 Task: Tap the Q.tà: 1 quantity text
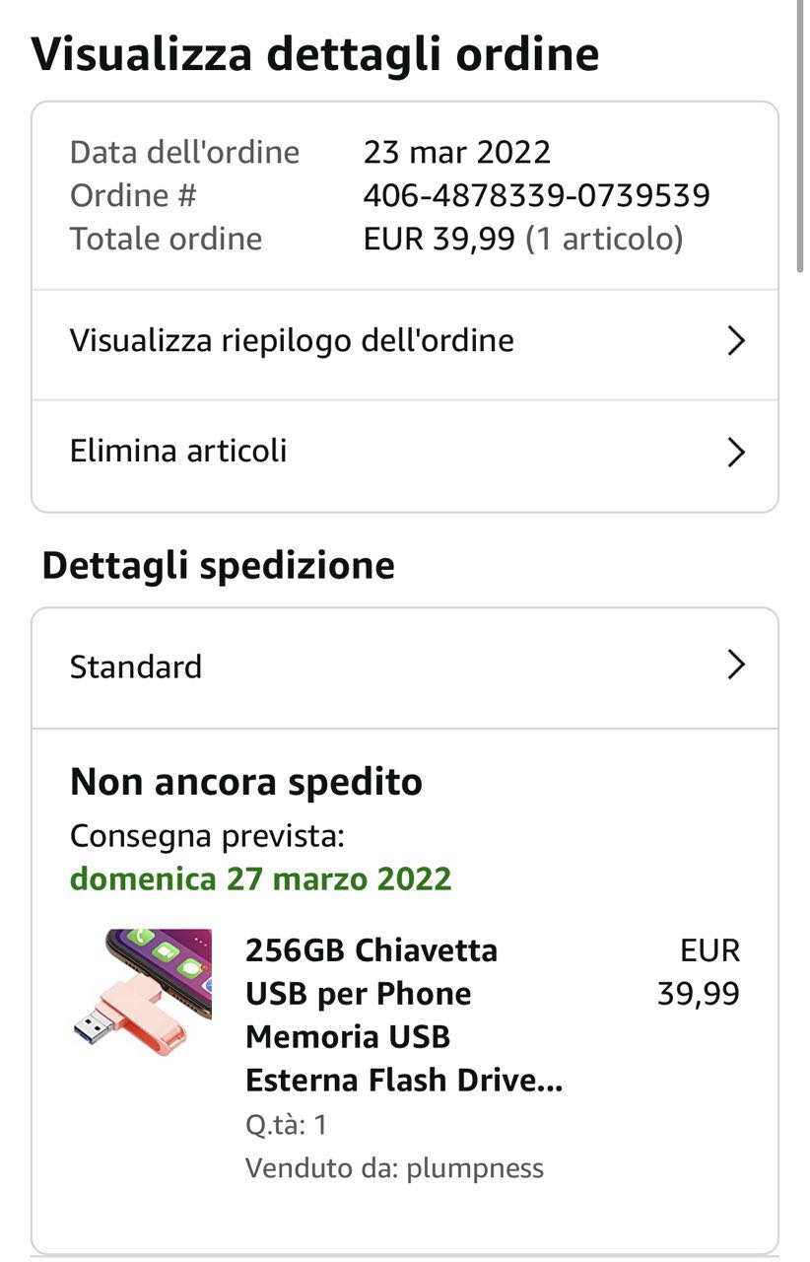[x=286, y=1125]
